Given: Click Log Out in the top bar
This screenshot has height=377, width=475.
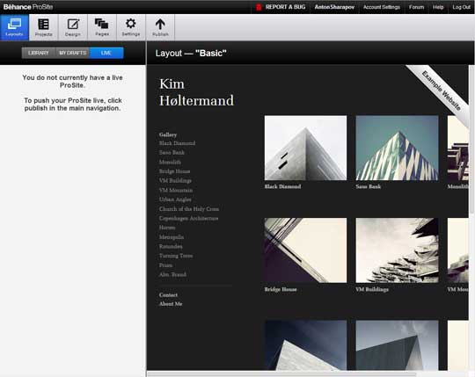Looking at the screenshot, I should [x=462, y=7].
